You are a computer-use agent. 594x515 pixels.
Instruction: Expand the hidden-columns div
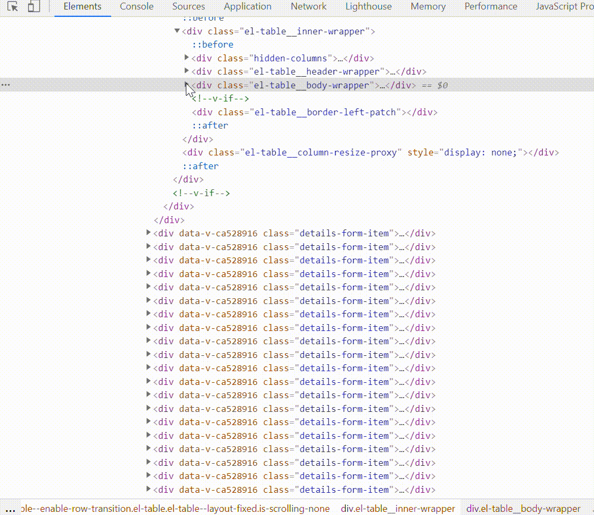(x=186, y=58)
